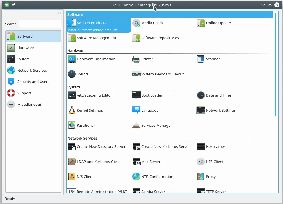Adjust Date and Time settings
The image size is (283, 204).
(219, 95)
